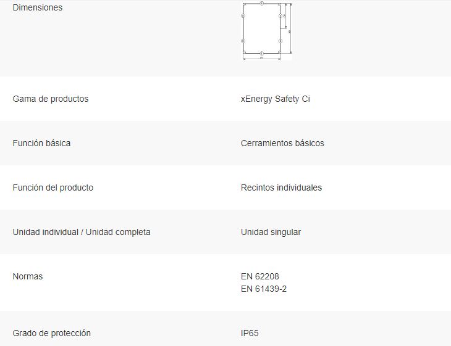Click the "xEnergy Safety Ci" value

pos(276,99)
